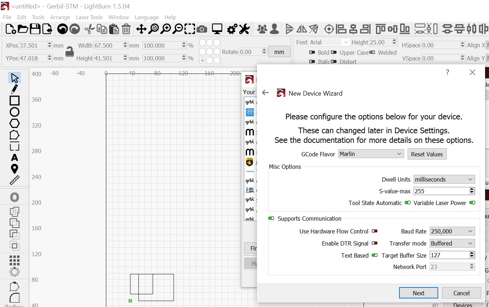Open the Edit menu
Viewport: 489px width, 307px height.
point(22,17)
